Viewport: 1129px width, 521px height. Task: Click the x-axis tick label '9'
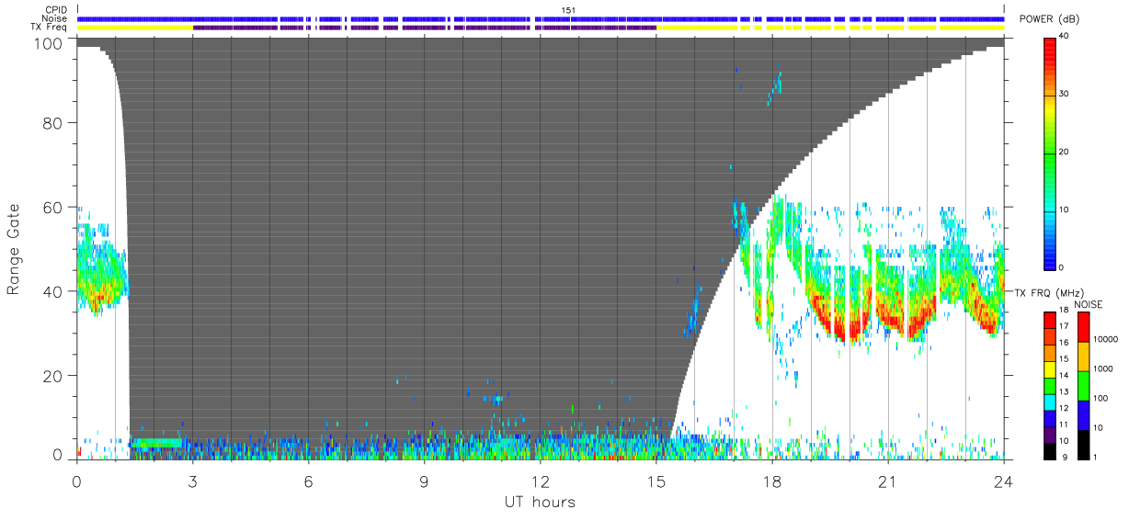tap(424, 481)
